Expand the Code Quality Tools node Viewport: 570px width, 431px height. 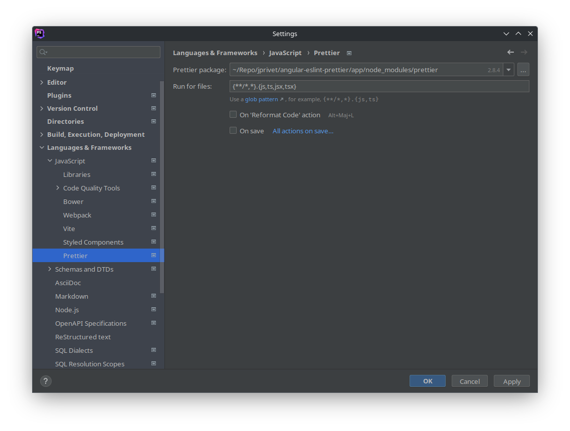[x=58, y=188]
